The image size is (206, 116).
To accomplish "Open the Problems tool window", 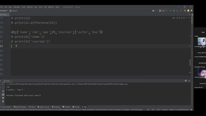I will point(56,107).
